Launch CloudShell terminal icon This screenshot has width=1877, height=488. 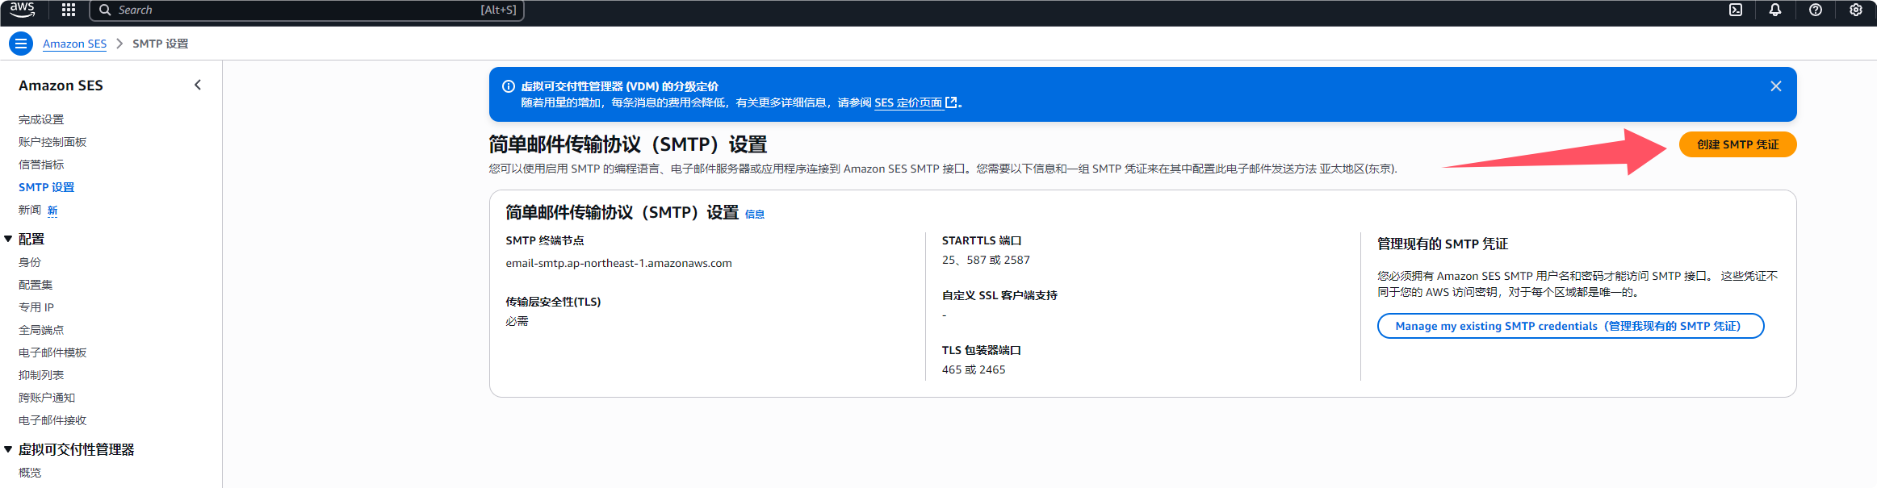pos(1736,10)
